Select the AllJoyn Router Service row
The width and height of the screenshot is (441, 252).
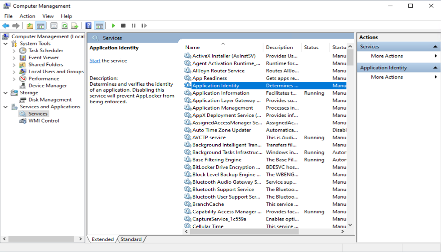(x=265, y=71)
